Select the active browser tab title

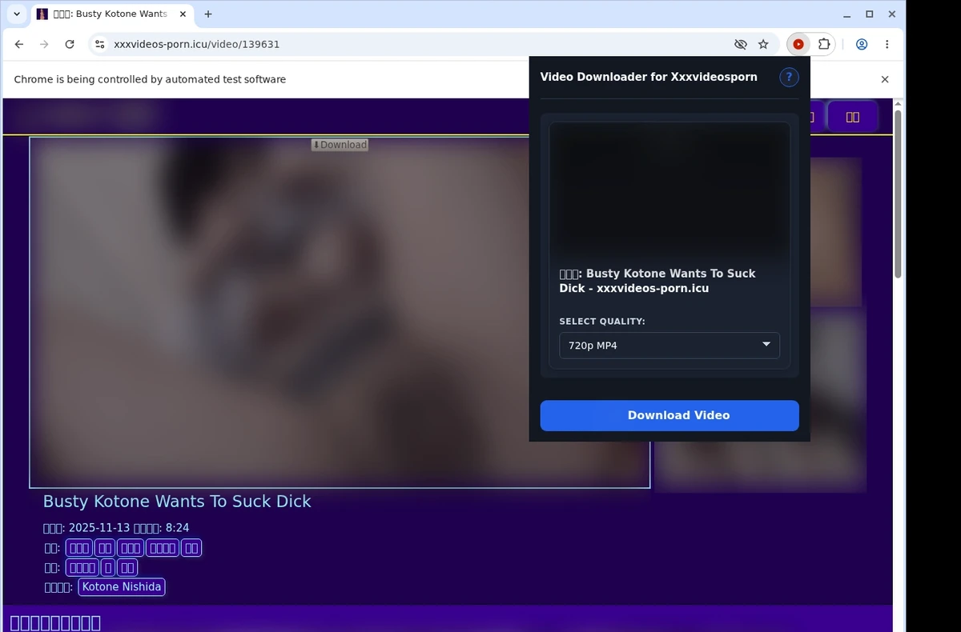111,14
